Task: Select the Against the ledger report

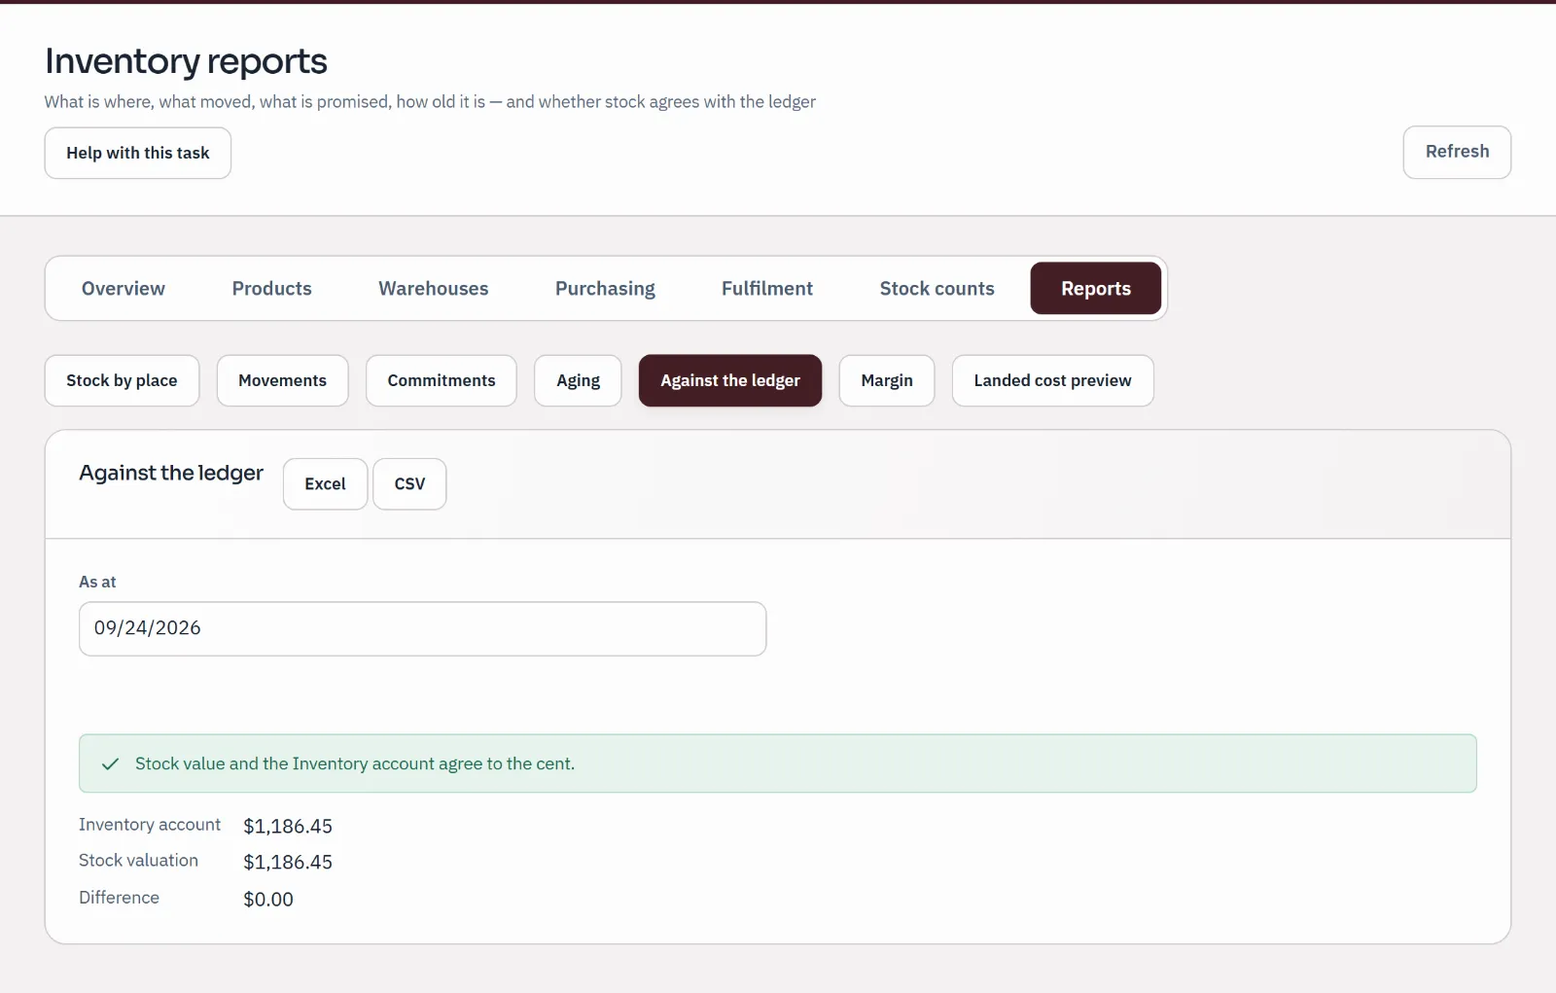Action: (x=729, y=380)
